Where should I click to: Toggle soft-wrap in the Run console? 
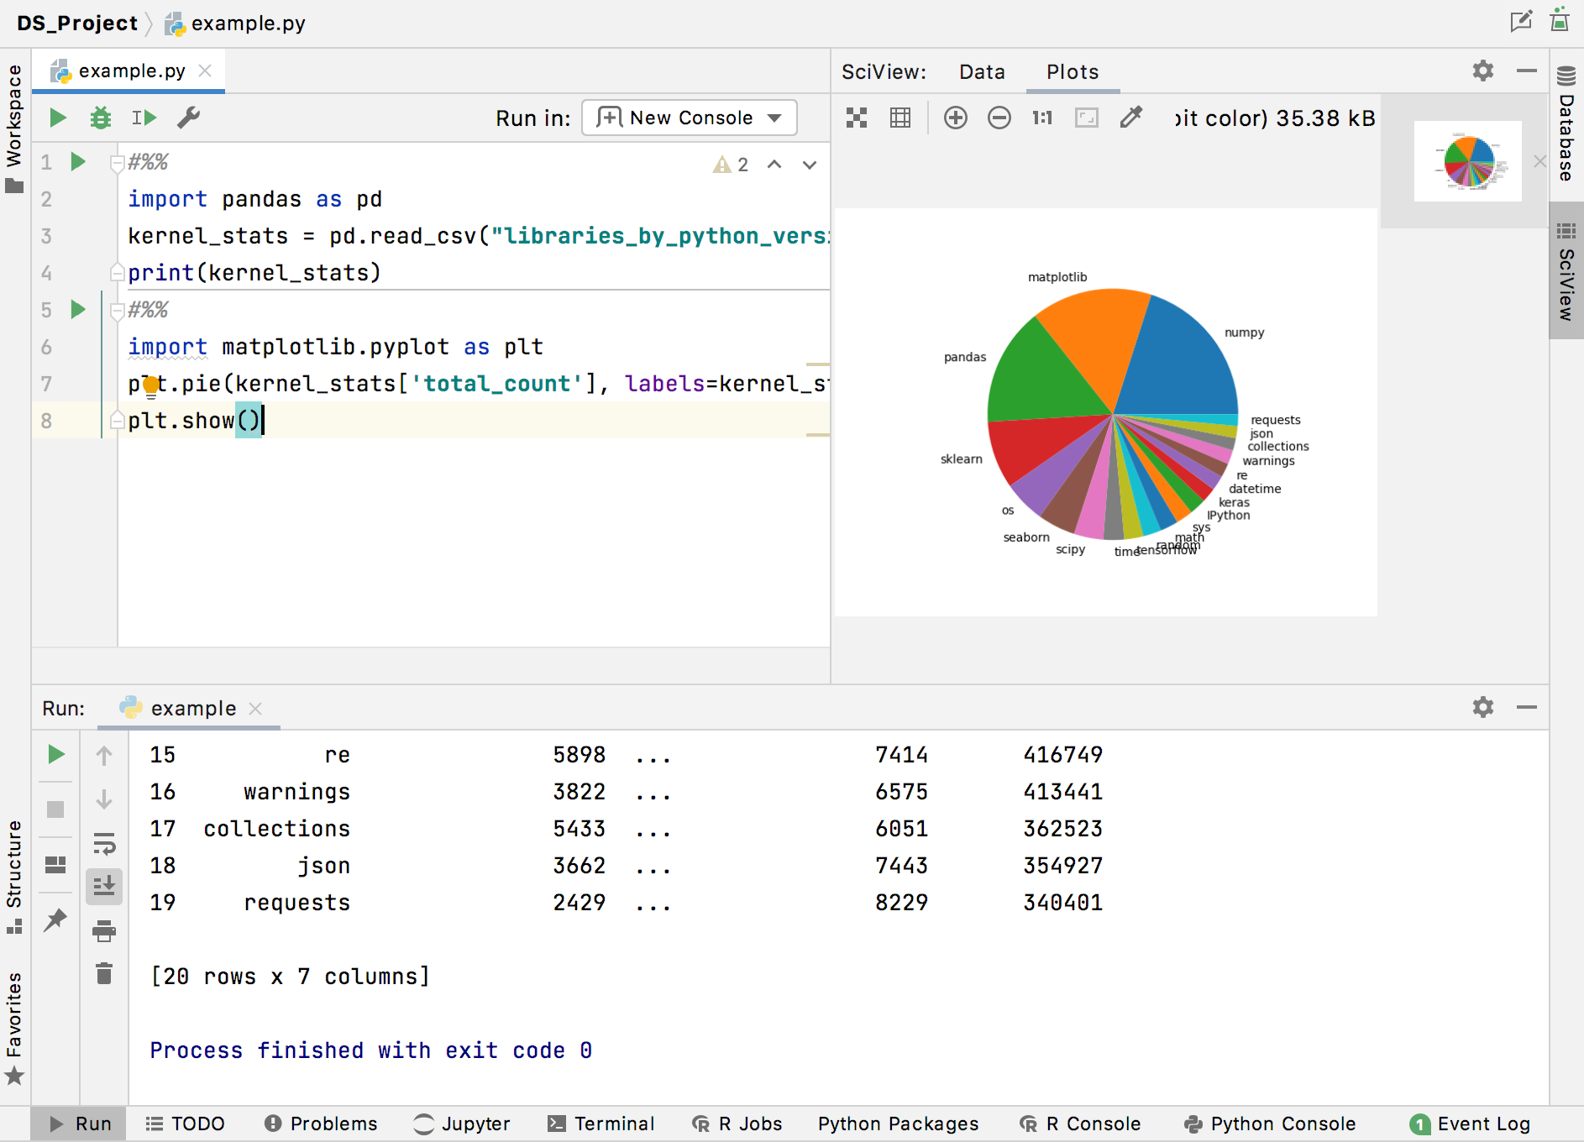coord(104,846)
